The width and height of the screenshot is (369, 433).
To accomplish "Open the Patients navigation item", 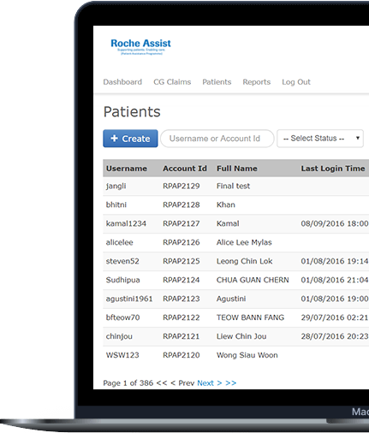I will point(217,82).
